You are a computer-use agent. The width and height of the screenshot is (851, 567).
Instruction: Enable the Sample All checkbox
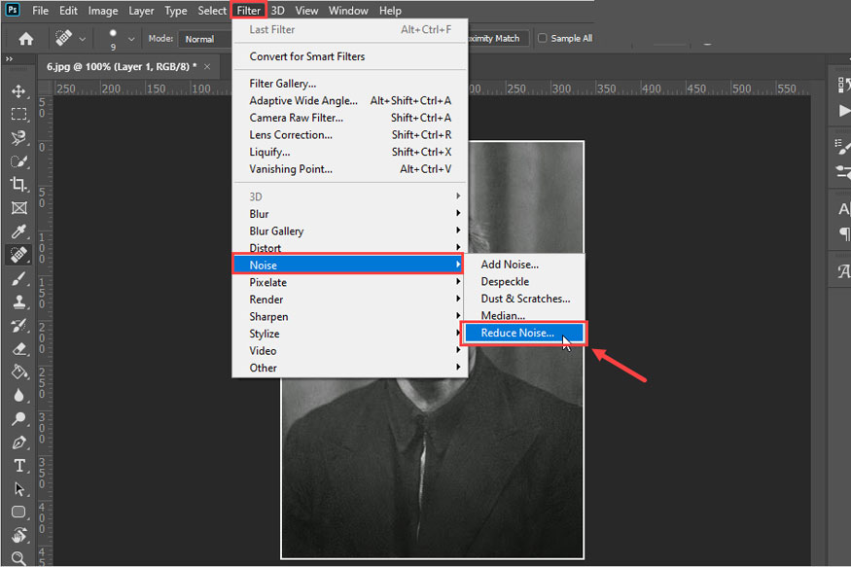tap(541, 38)
